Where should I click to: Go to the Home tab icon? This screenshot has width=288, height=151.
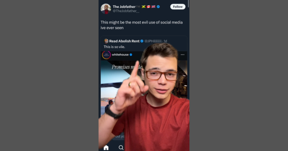click(x=106, y=148)
